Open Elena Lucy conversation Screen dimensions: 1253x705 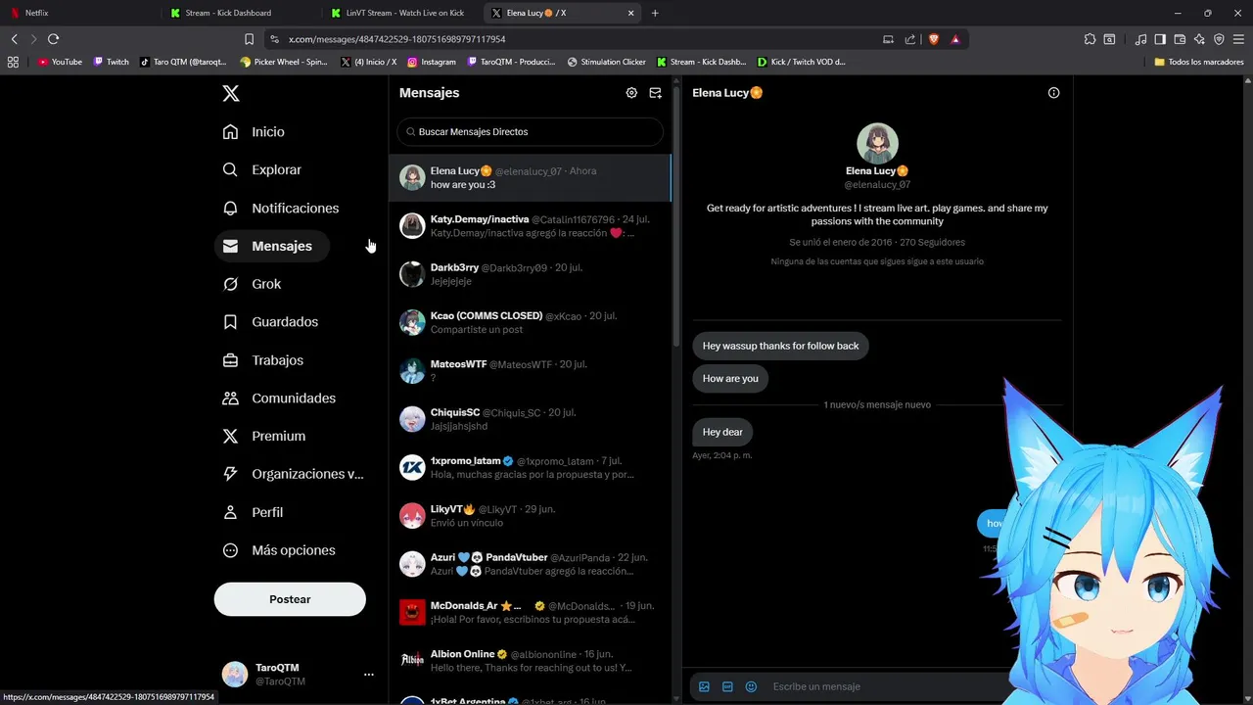click(530, 177)
